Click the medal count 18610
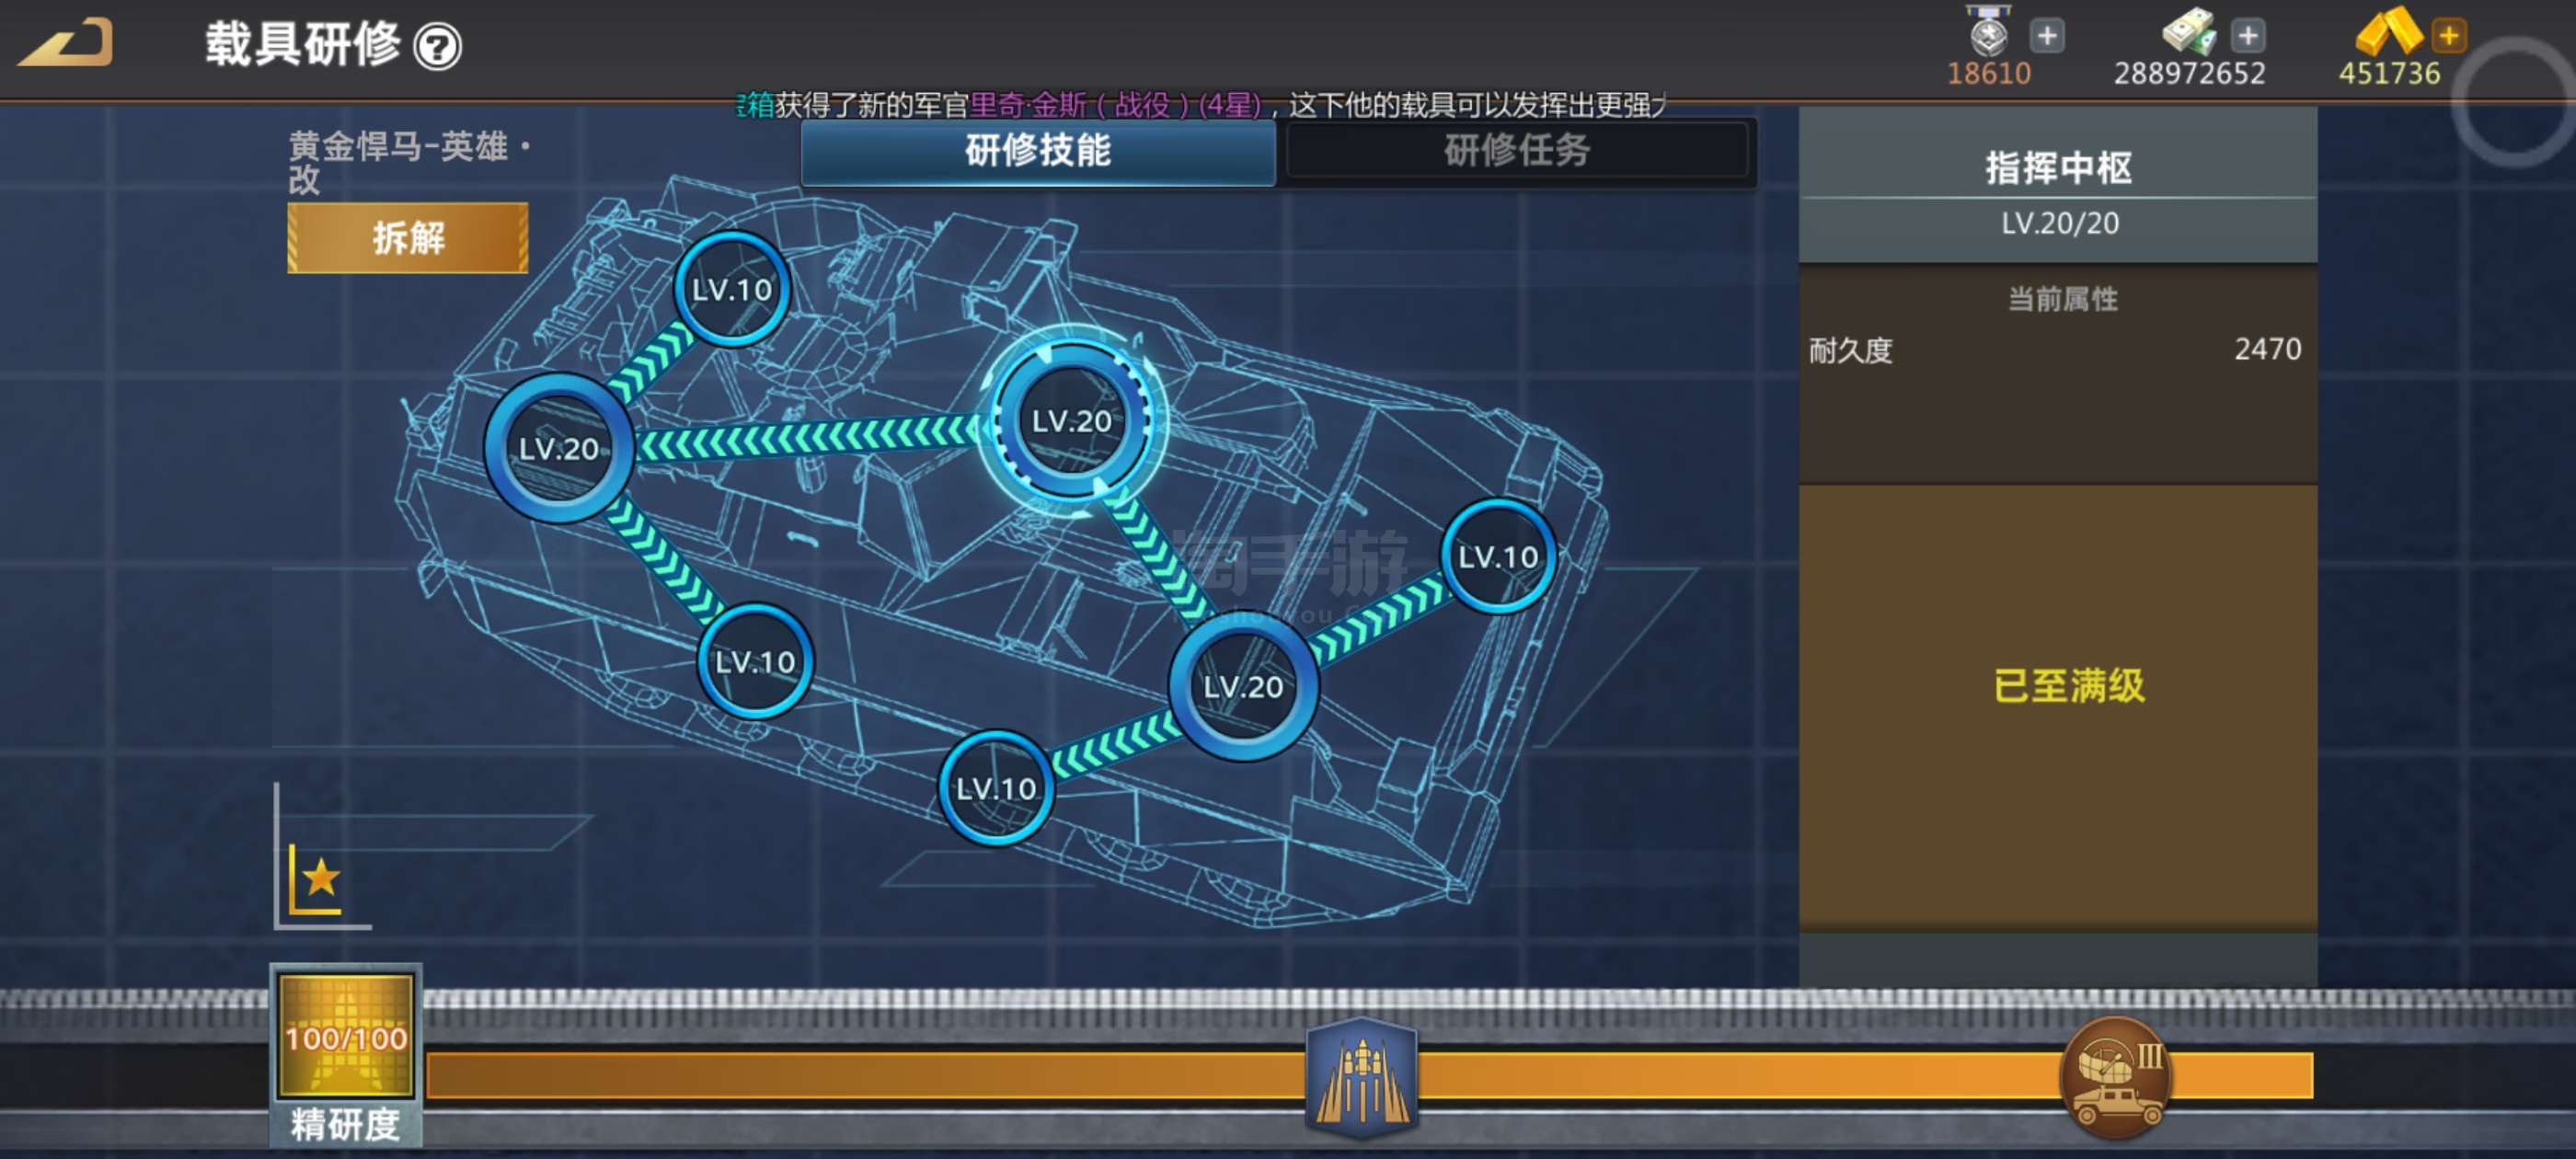The height and width of the screenshot is (1159, 2576). click(x=1988, y=73)
